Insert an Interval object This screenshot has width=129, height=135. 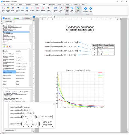38,9
